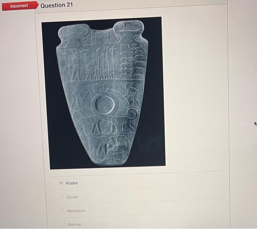This screenshot has height=229, width=257.
Task: Pick the Menkaure radio option
Action: (63, 211)
